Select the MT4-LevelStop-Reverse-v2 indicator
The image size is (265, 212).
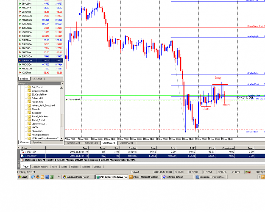pos(45,138)
